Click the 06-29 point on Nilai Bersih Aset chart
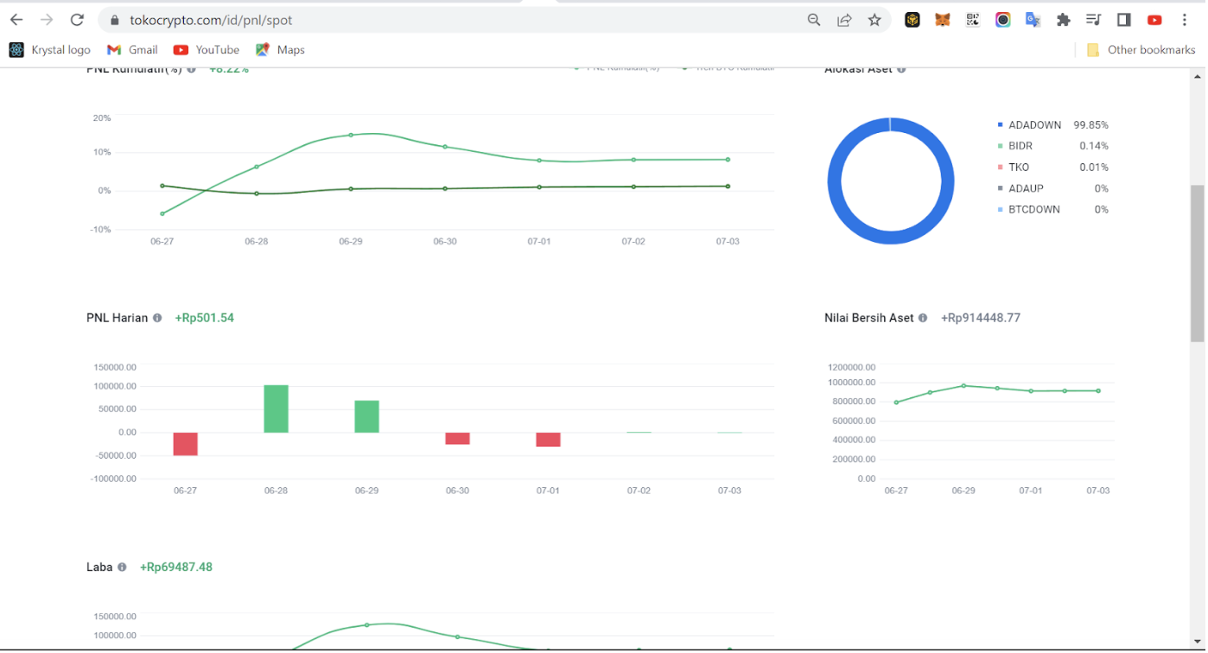This screenshot has height=653, width=1208. [x=963, y=386]
